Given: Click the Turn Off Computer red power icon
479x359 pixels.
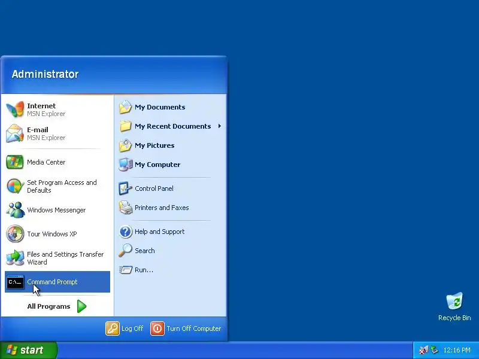Looking at the screenshot, I should pos(157,328).
